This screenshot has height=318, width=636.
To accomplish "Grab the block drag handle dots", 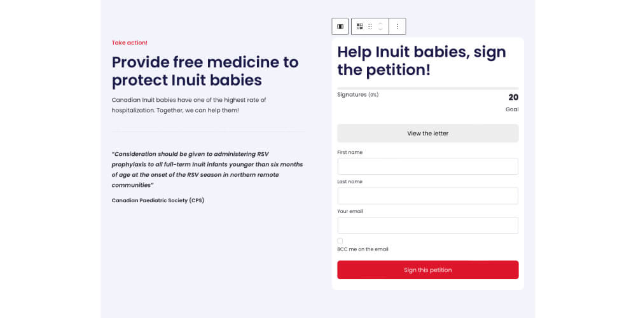I will [370, 26].
